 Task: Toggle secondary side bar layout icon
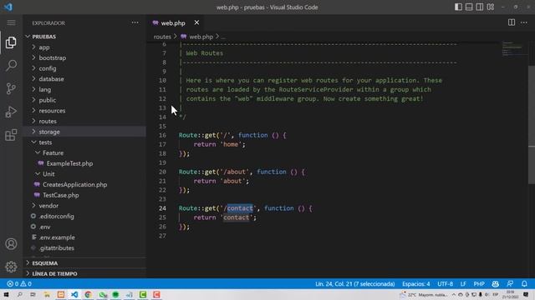tap(479, 7)
